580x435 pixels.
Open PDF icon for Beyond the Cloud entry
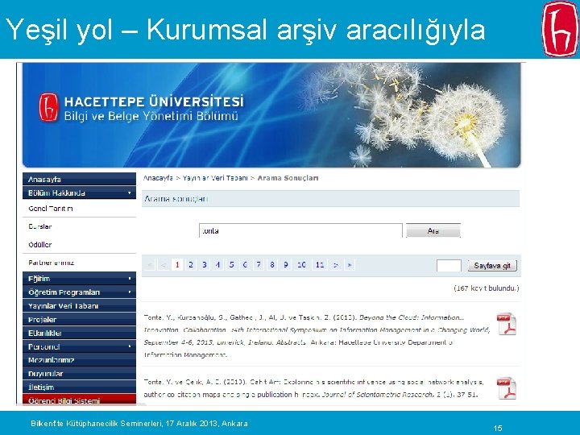(507, 324)
